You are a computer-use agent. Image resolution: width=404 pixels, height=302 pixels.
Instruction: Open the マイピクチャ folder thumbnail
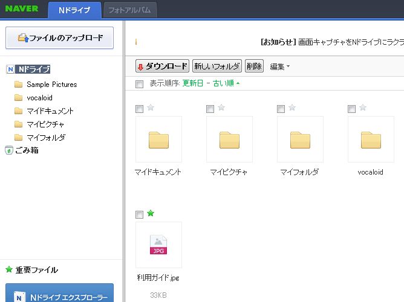(229, 139)
